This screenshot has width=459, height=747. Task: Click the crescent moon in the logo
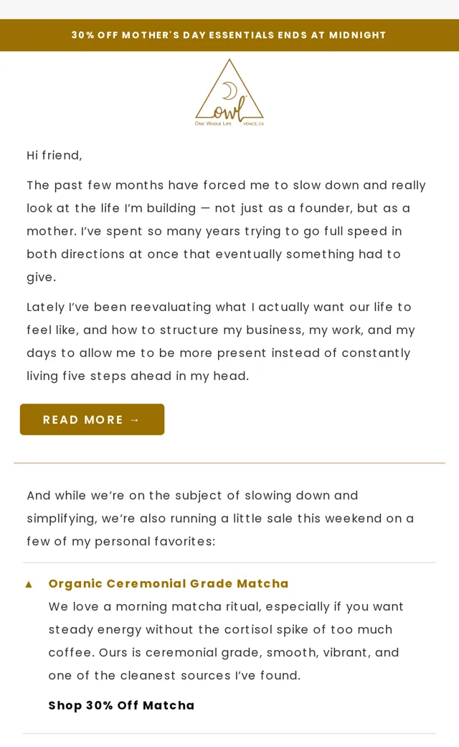[x=230, y=91]
